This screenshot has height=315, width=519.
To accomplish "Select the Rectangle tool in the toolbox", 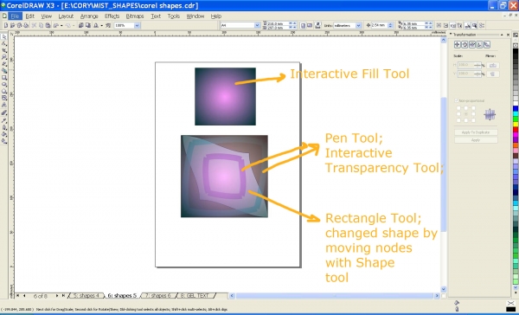I will (4, 78).
